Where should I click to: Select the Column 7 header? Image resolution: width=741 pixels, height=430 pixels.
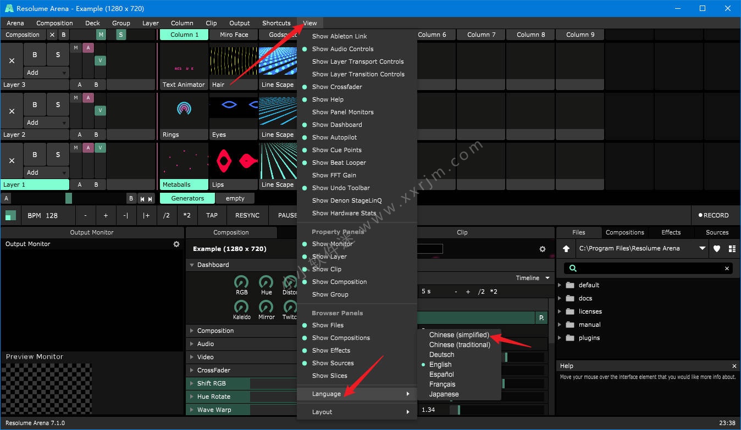(x=482, y=35)
